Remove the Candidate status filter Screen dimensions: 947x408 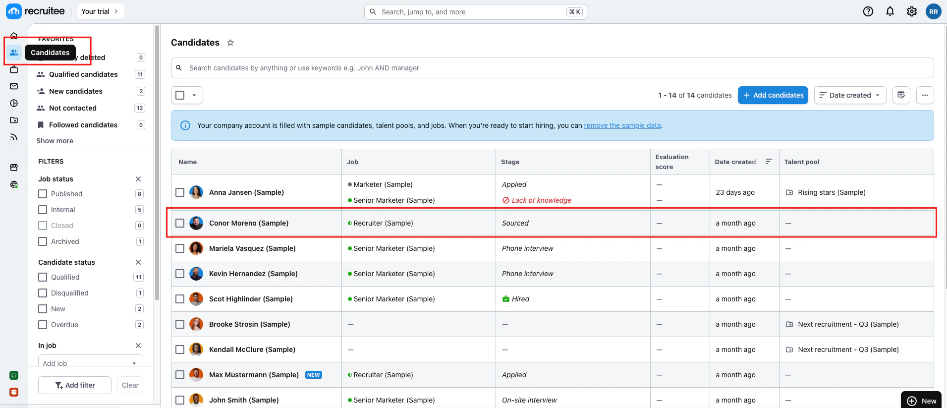point(138,262)
